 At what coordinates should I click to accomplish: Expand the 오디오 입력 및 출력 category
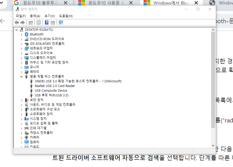21,123
